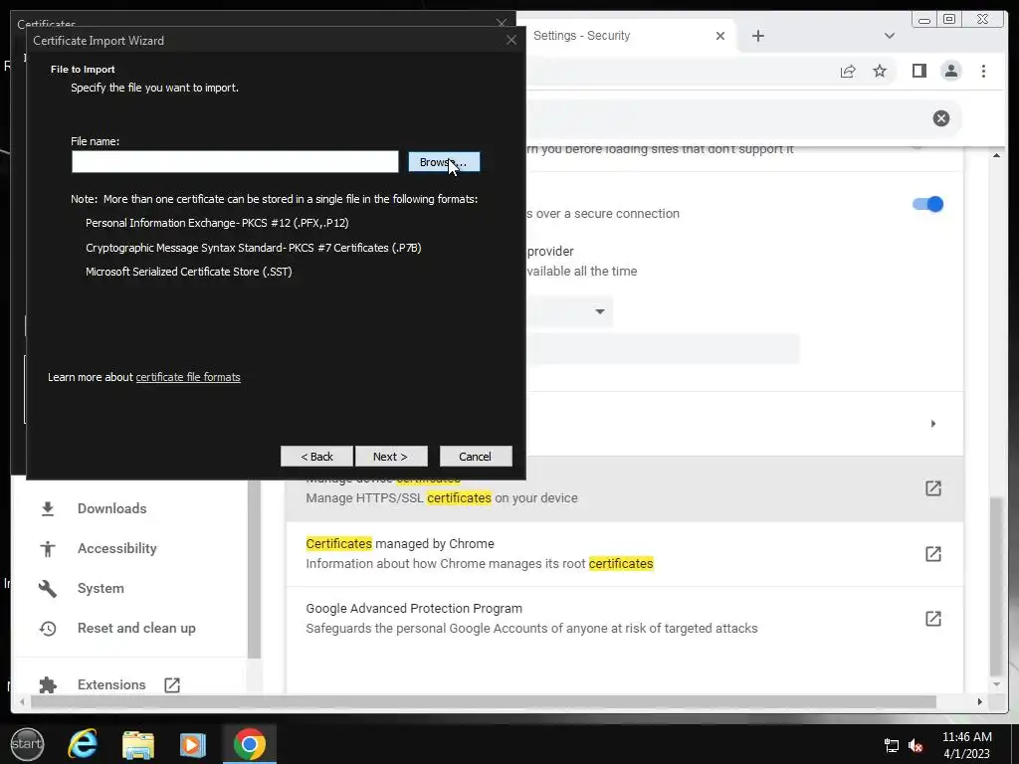This screenshot has width=1019, height=764.
Task: Open the Chrome three-dot menu
Action: [x=983, y=71]
